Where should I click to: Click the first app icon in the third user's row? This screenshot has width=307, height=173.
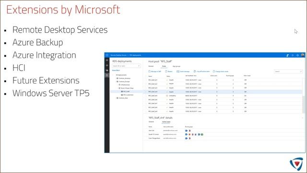click(x=187, y=138)
